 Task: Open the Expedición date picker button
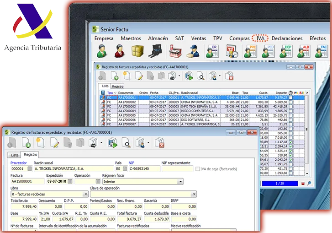[70, 181]
